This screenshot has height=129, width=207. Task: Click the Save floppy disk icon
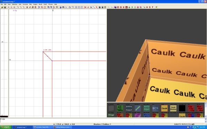pos(5,7)
